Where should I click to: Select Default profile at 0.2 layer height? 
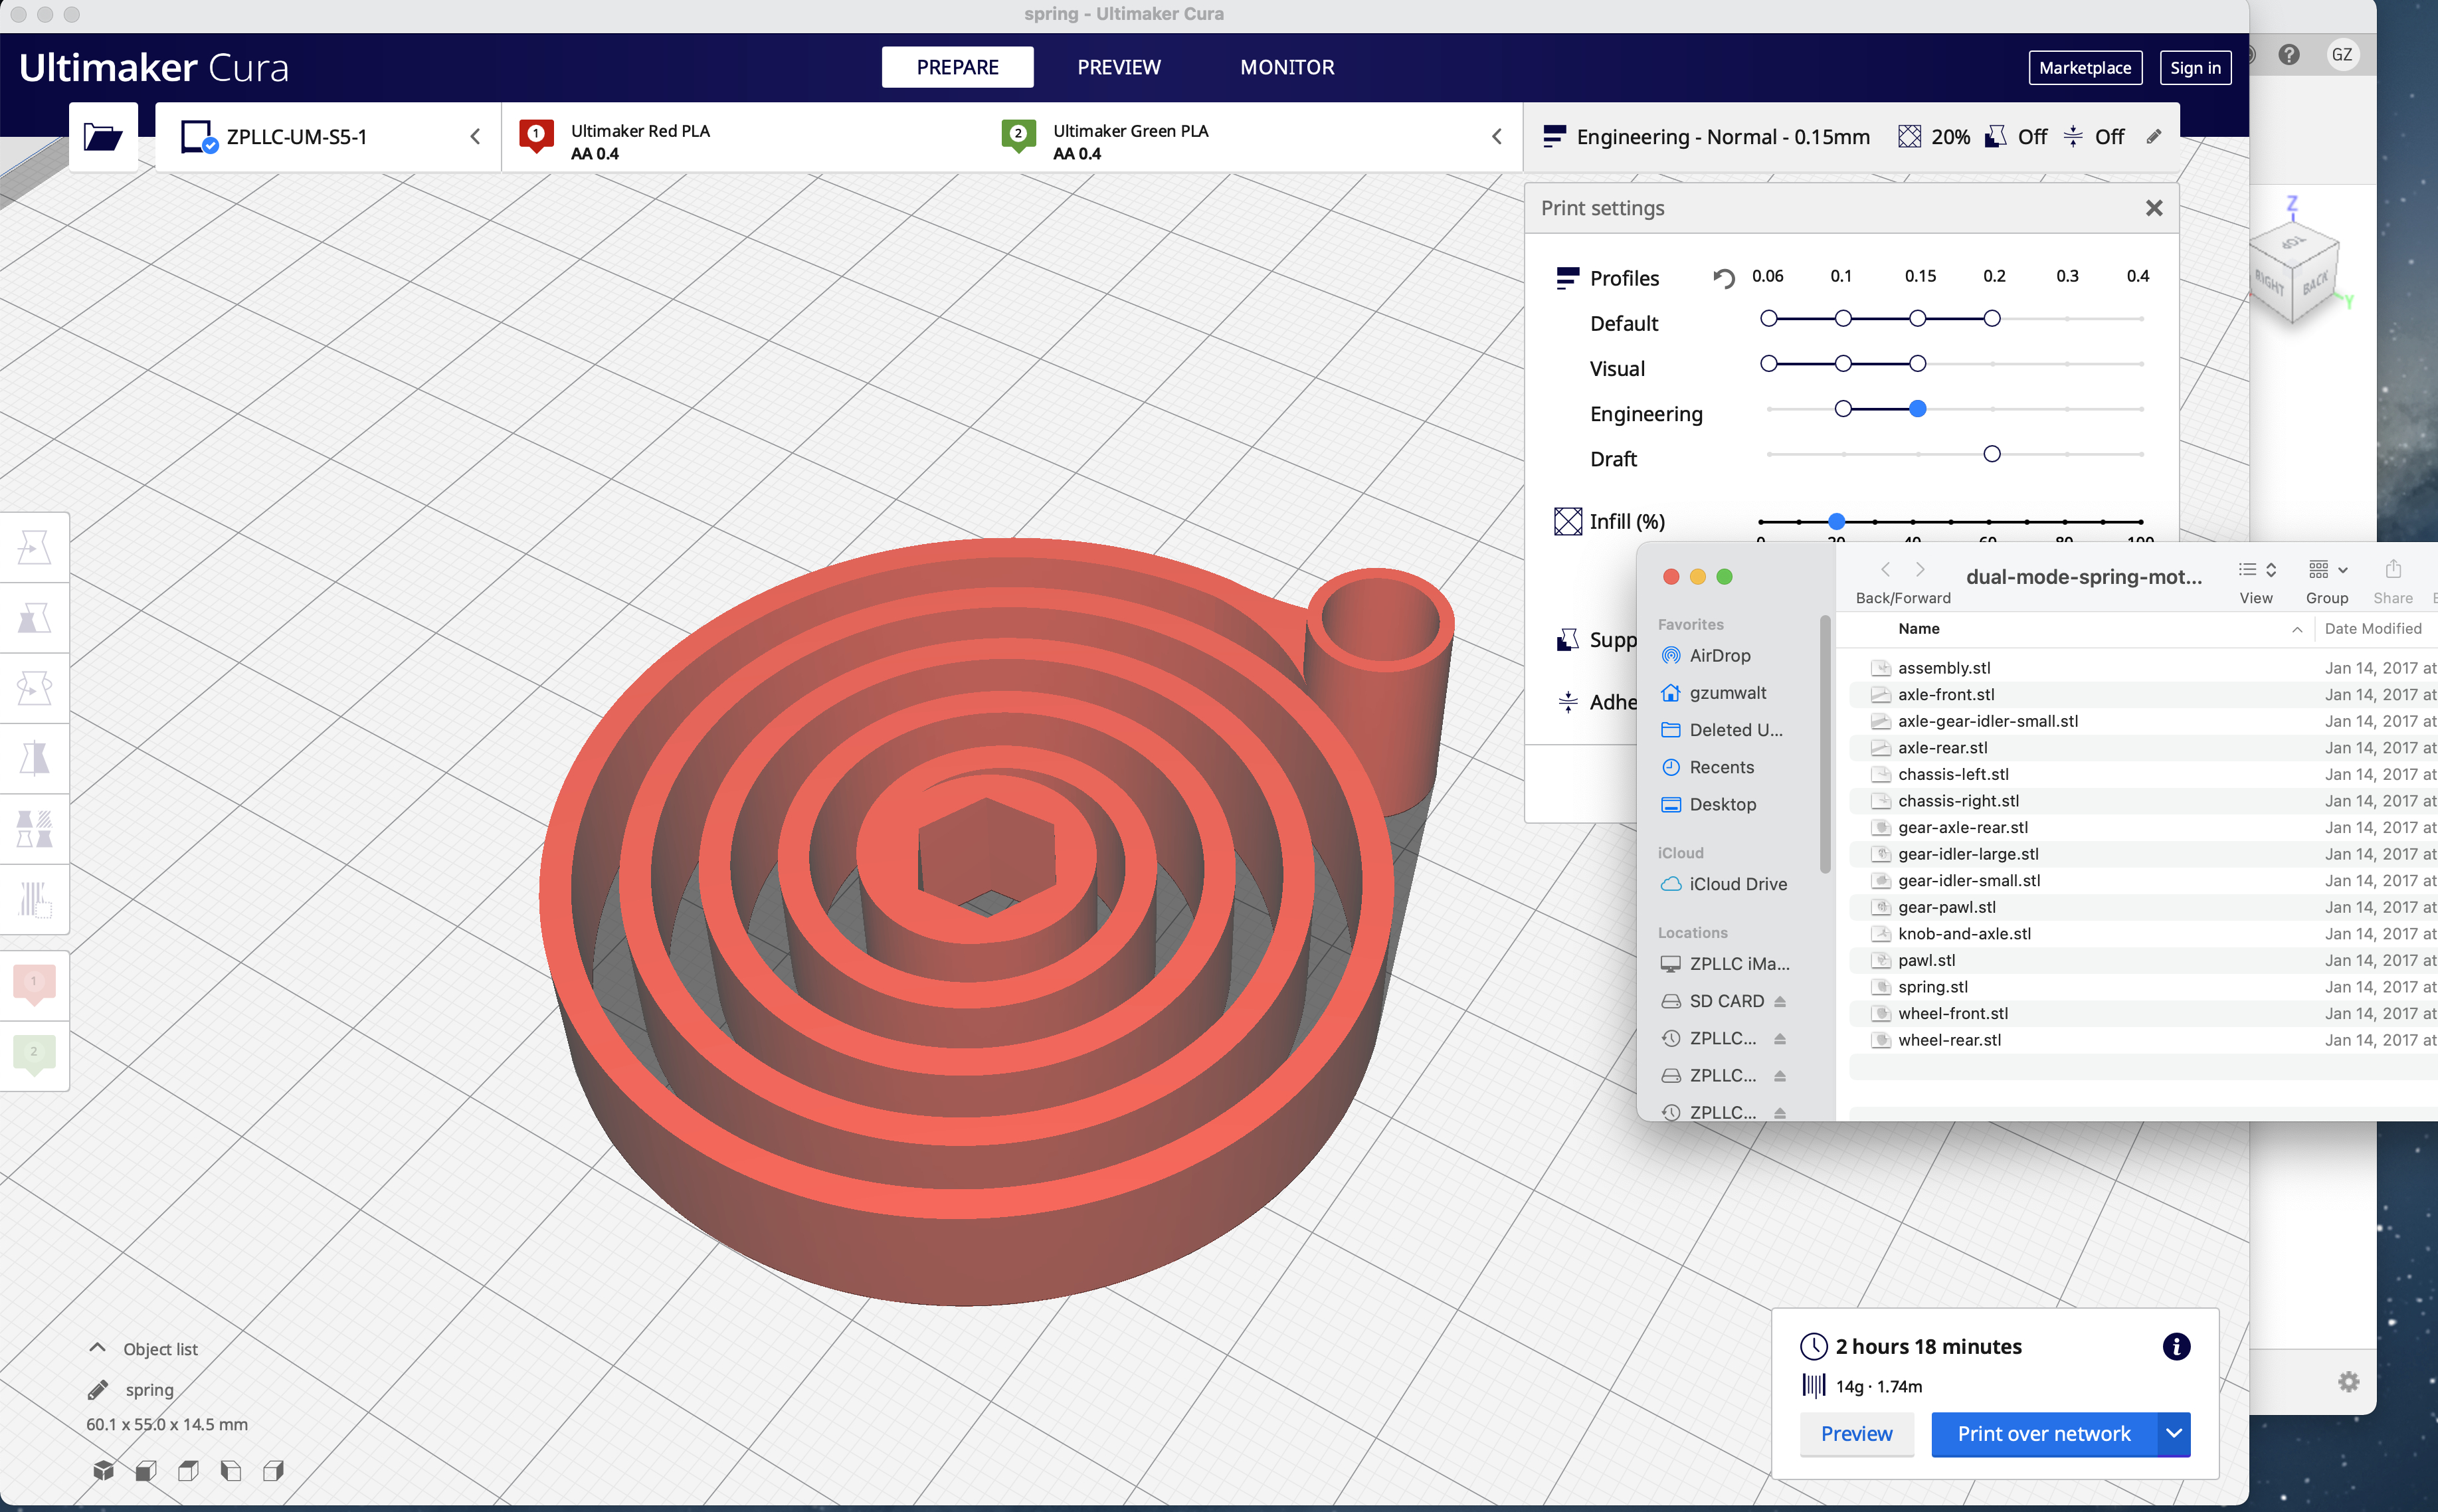point(1992,318)
